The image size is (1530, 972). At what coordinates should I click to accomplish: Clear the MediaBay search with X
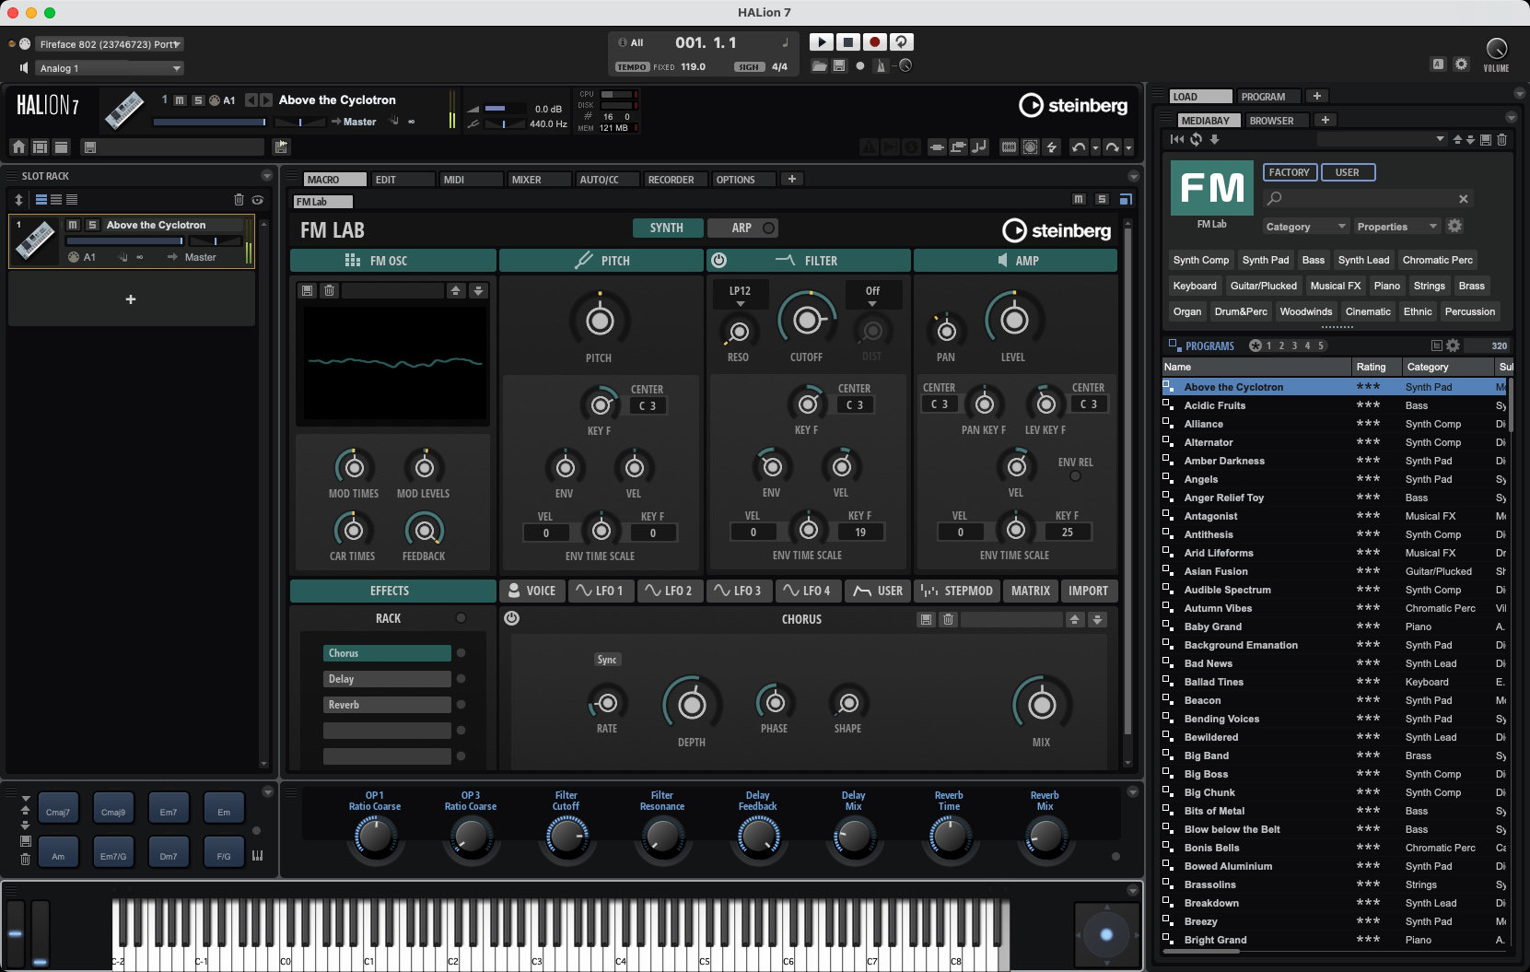[x=1463, y=199]
